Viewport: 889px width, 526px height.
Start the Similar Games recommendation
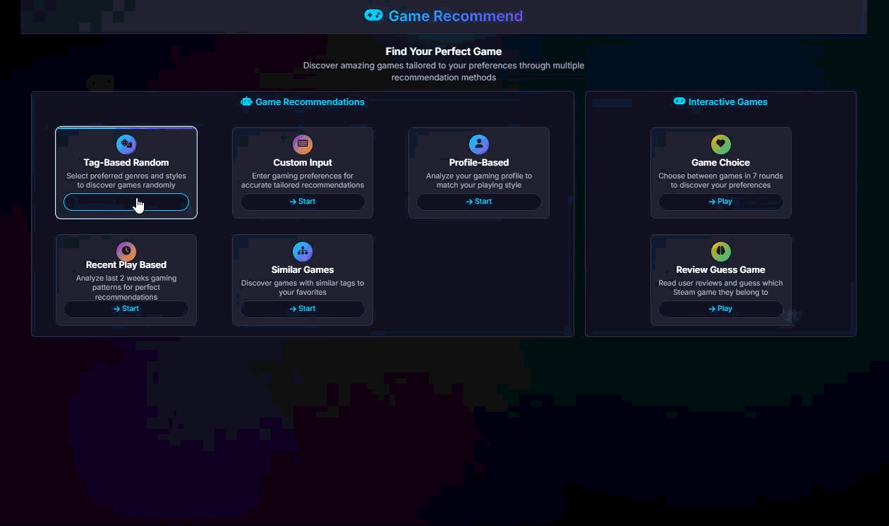[303, 309]
